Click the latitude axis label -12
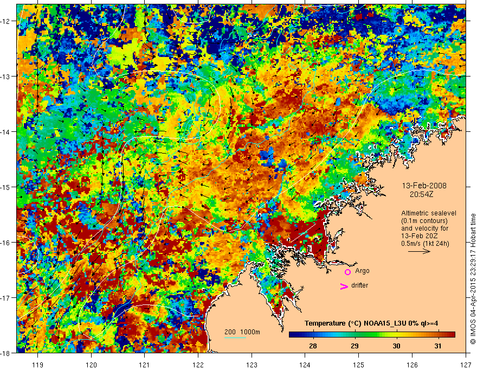Viewport: 477px width, 369px height. point(6,21)
